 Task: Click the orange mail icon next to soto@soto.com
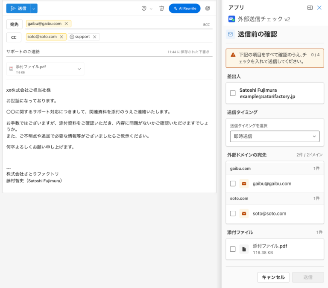pyautogui.click(x=244, y=213)
